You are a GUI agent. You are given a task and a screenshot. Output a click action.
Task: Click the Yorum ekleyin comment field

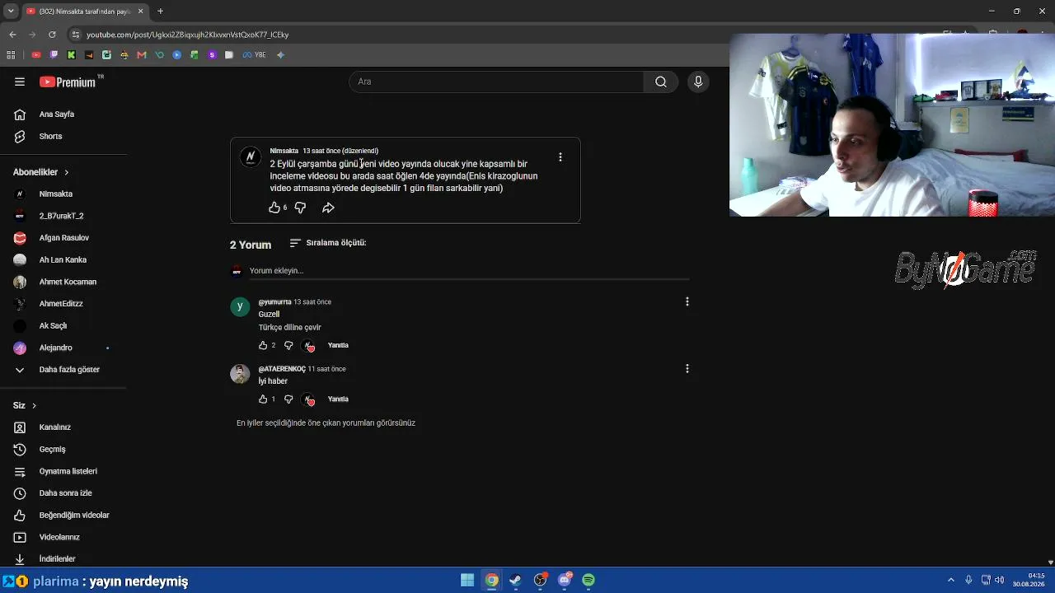(470, 270)
